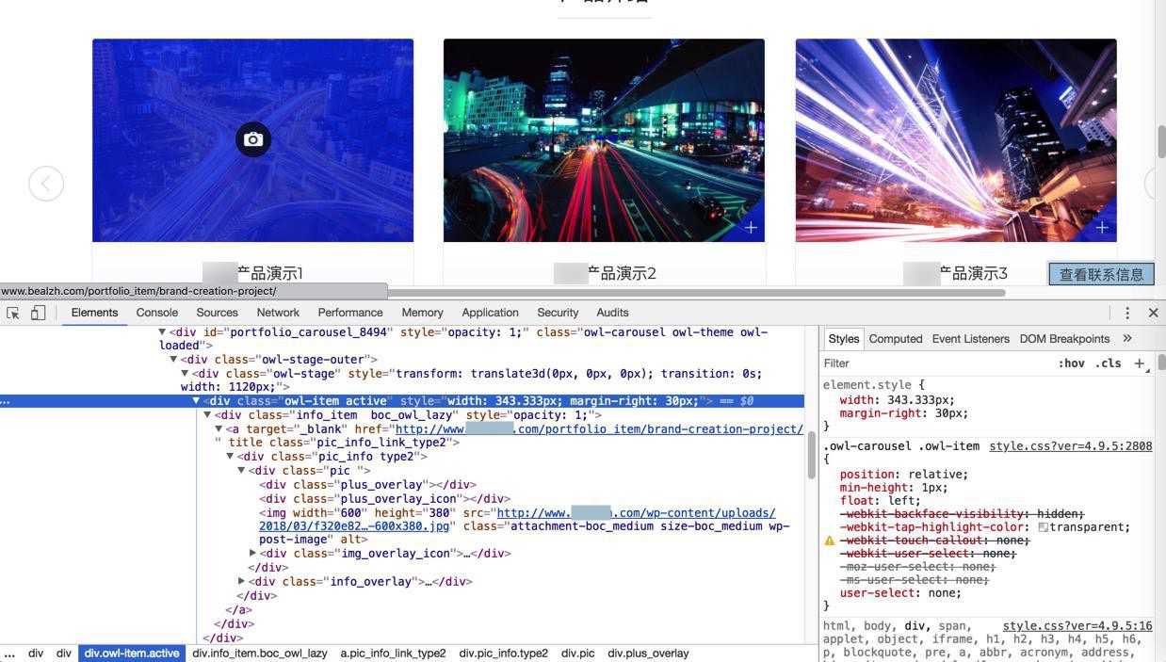Add a new style rule with plus icon
Viewport: 1166px width, 662px height.
[1139, 363]
